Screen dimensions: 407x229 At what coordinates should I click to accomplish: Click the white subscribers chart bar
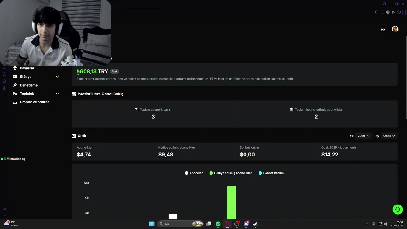[173, 217]
